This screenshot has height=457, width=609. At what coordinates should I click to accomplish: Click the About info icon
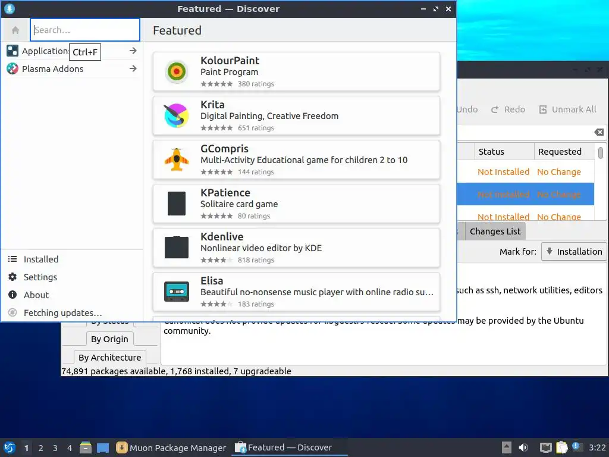click(x=12, y=295)
